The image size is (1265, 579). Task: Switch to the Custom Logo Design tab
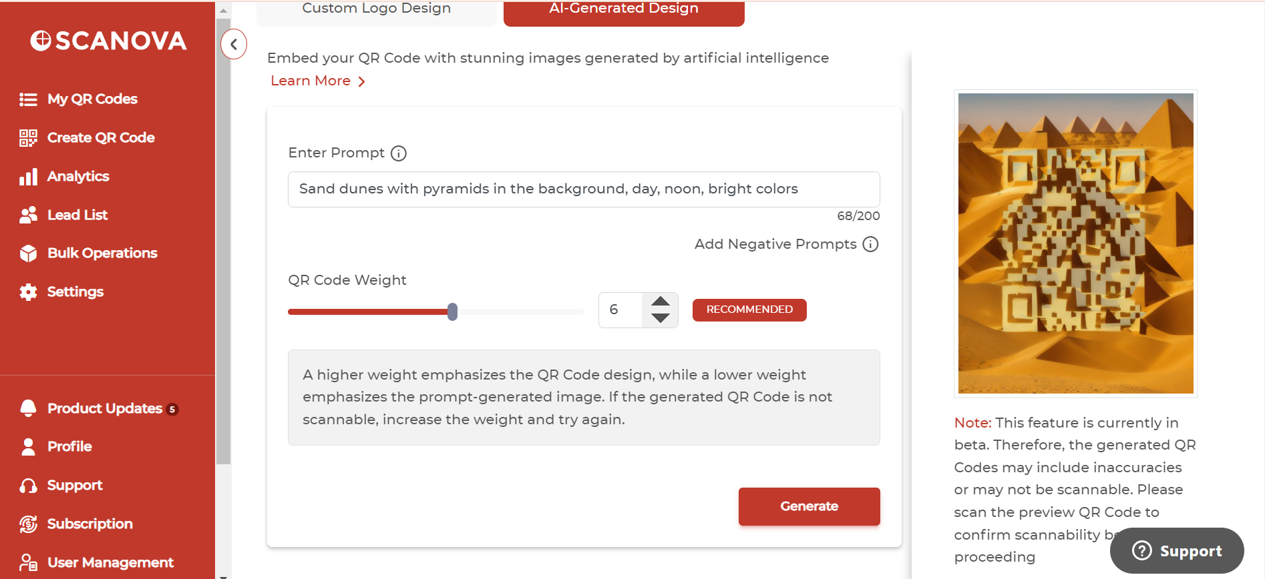376,11
